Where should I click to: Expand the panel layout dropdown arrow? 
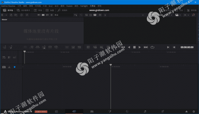click(x=6, y=15)
